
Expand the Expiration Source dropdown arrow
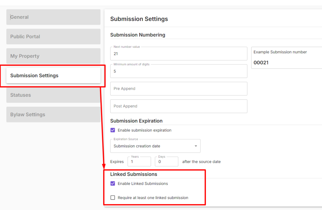(196, 146)
